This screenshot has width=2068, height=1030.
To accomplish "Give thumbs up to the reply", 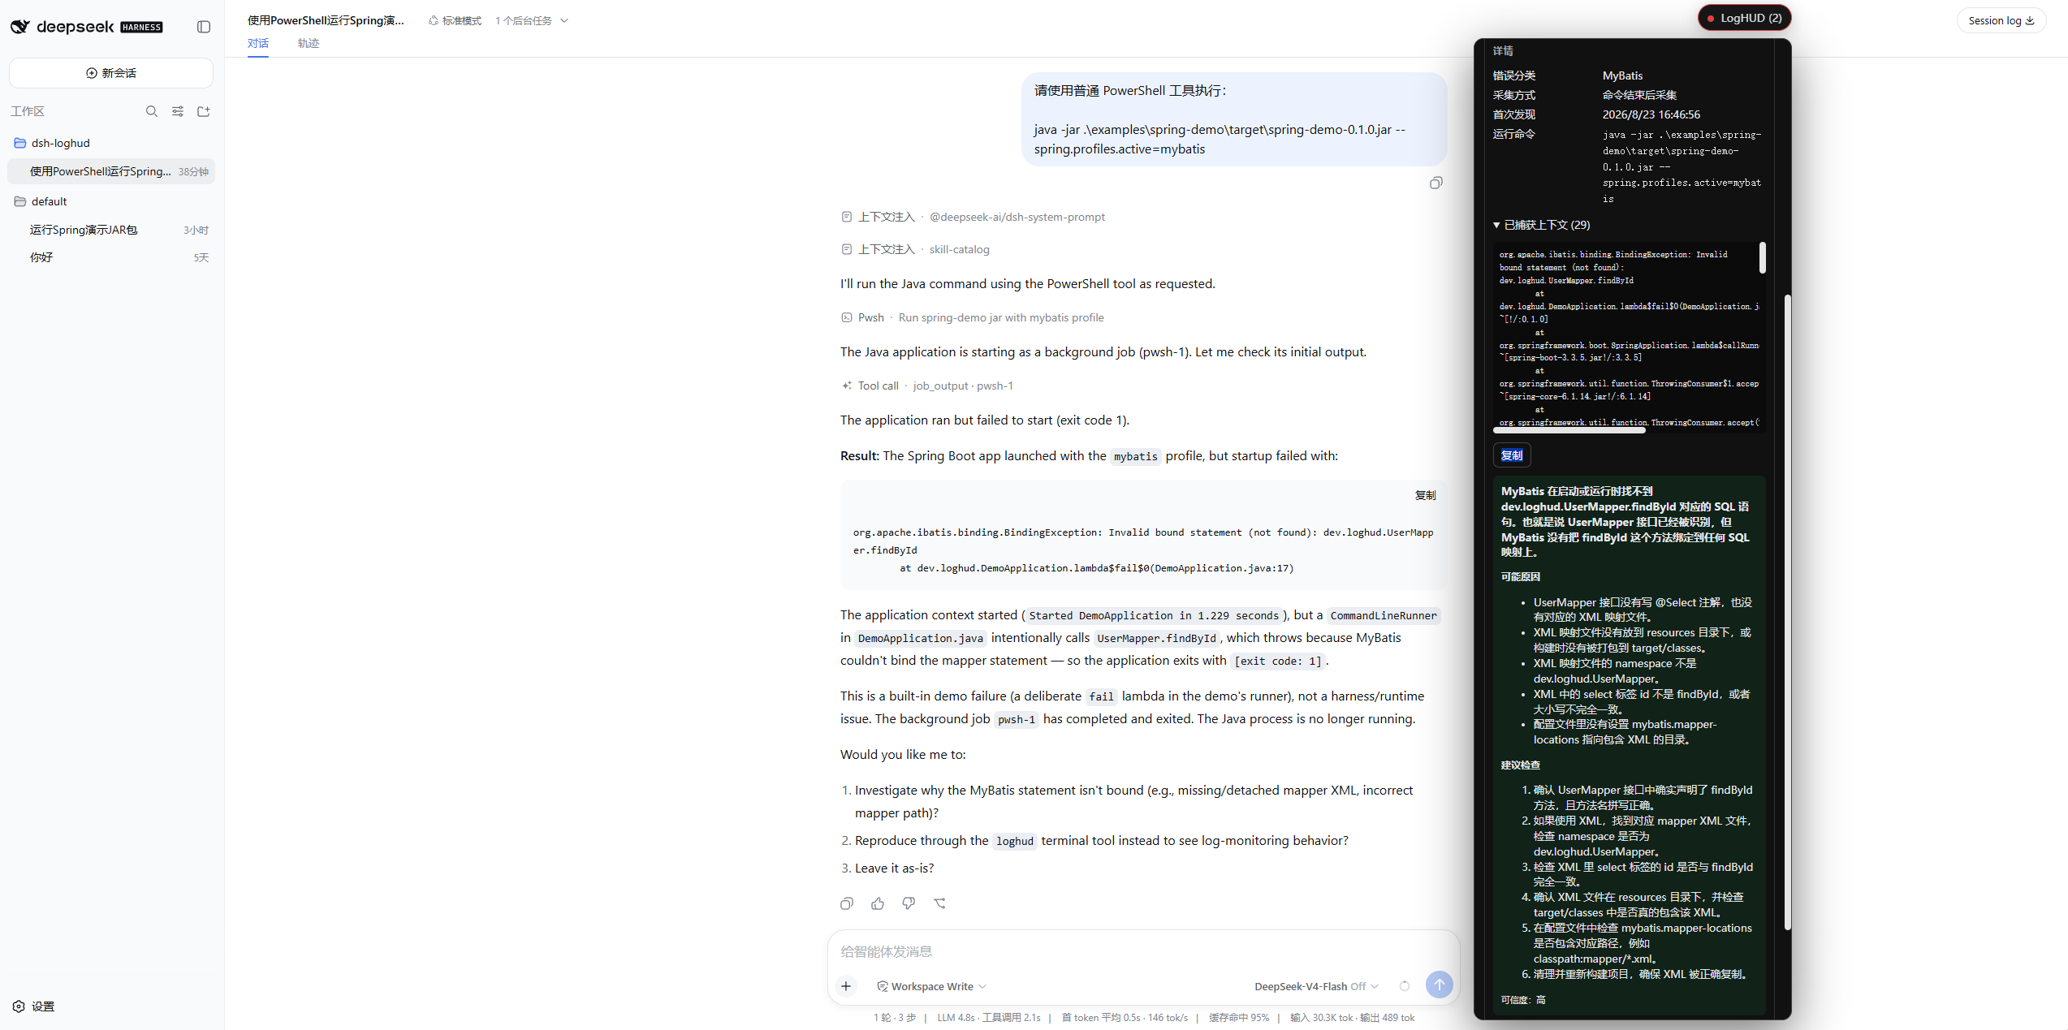I will 878,903.
